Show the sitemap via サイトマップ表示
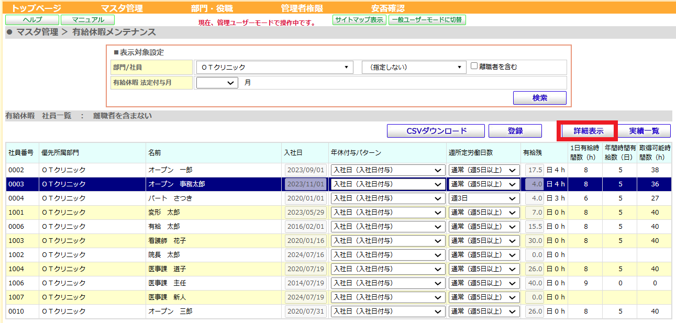 (x=359, y=20)
